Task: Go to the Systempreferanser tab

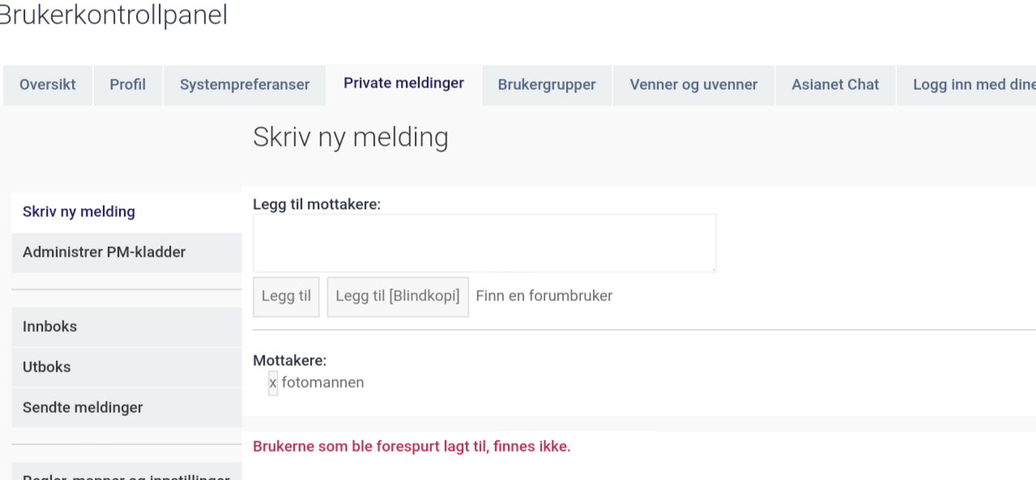Action: (x=245, y=85)
